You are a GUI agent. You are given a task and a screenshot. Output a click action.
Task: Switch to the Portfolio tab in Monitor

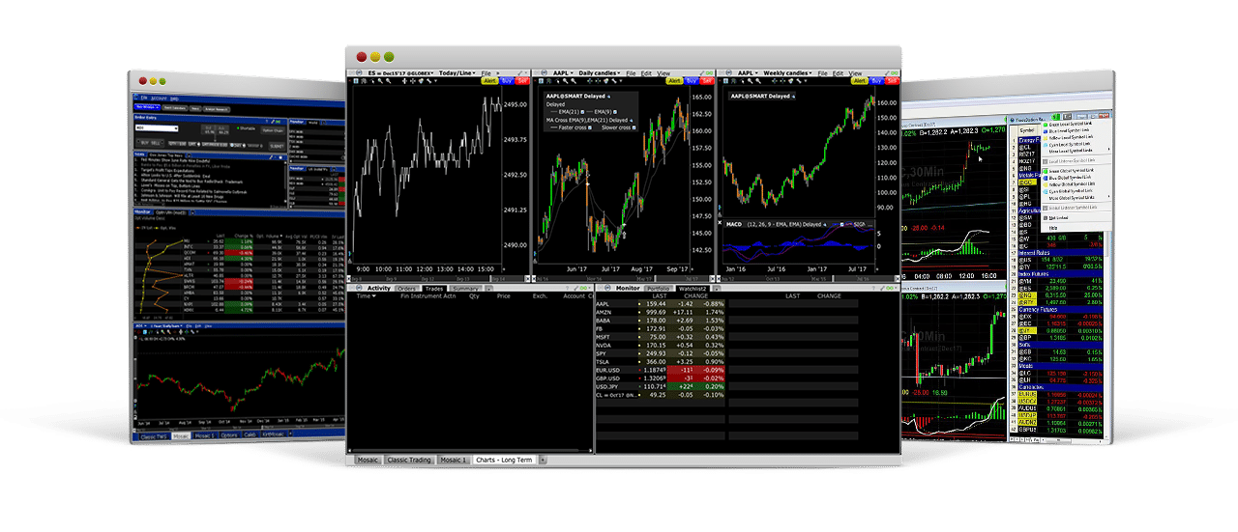[x=658, y=289]
